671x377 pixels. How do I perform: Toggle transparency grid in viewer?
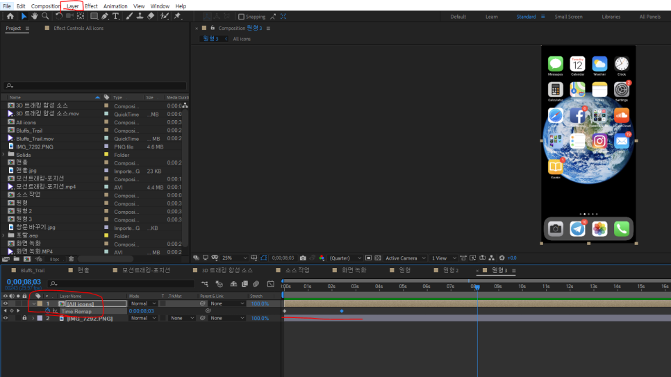click(378, 258)
